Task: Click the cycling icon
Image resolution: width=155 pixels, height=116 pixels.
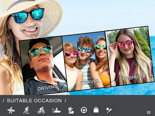Action: [41, 110]
